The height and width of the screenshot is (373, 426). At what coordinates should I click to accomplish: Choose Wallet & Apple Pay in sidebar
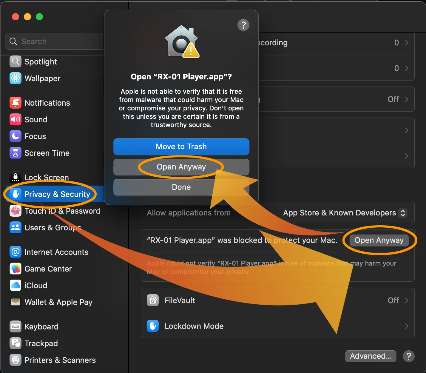click(58, 302)
